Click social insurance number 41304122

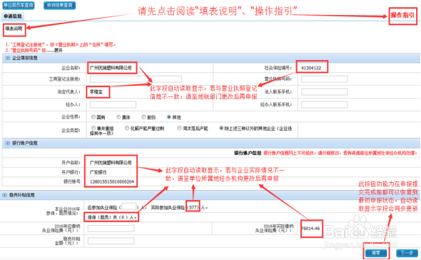coord(311,68)
